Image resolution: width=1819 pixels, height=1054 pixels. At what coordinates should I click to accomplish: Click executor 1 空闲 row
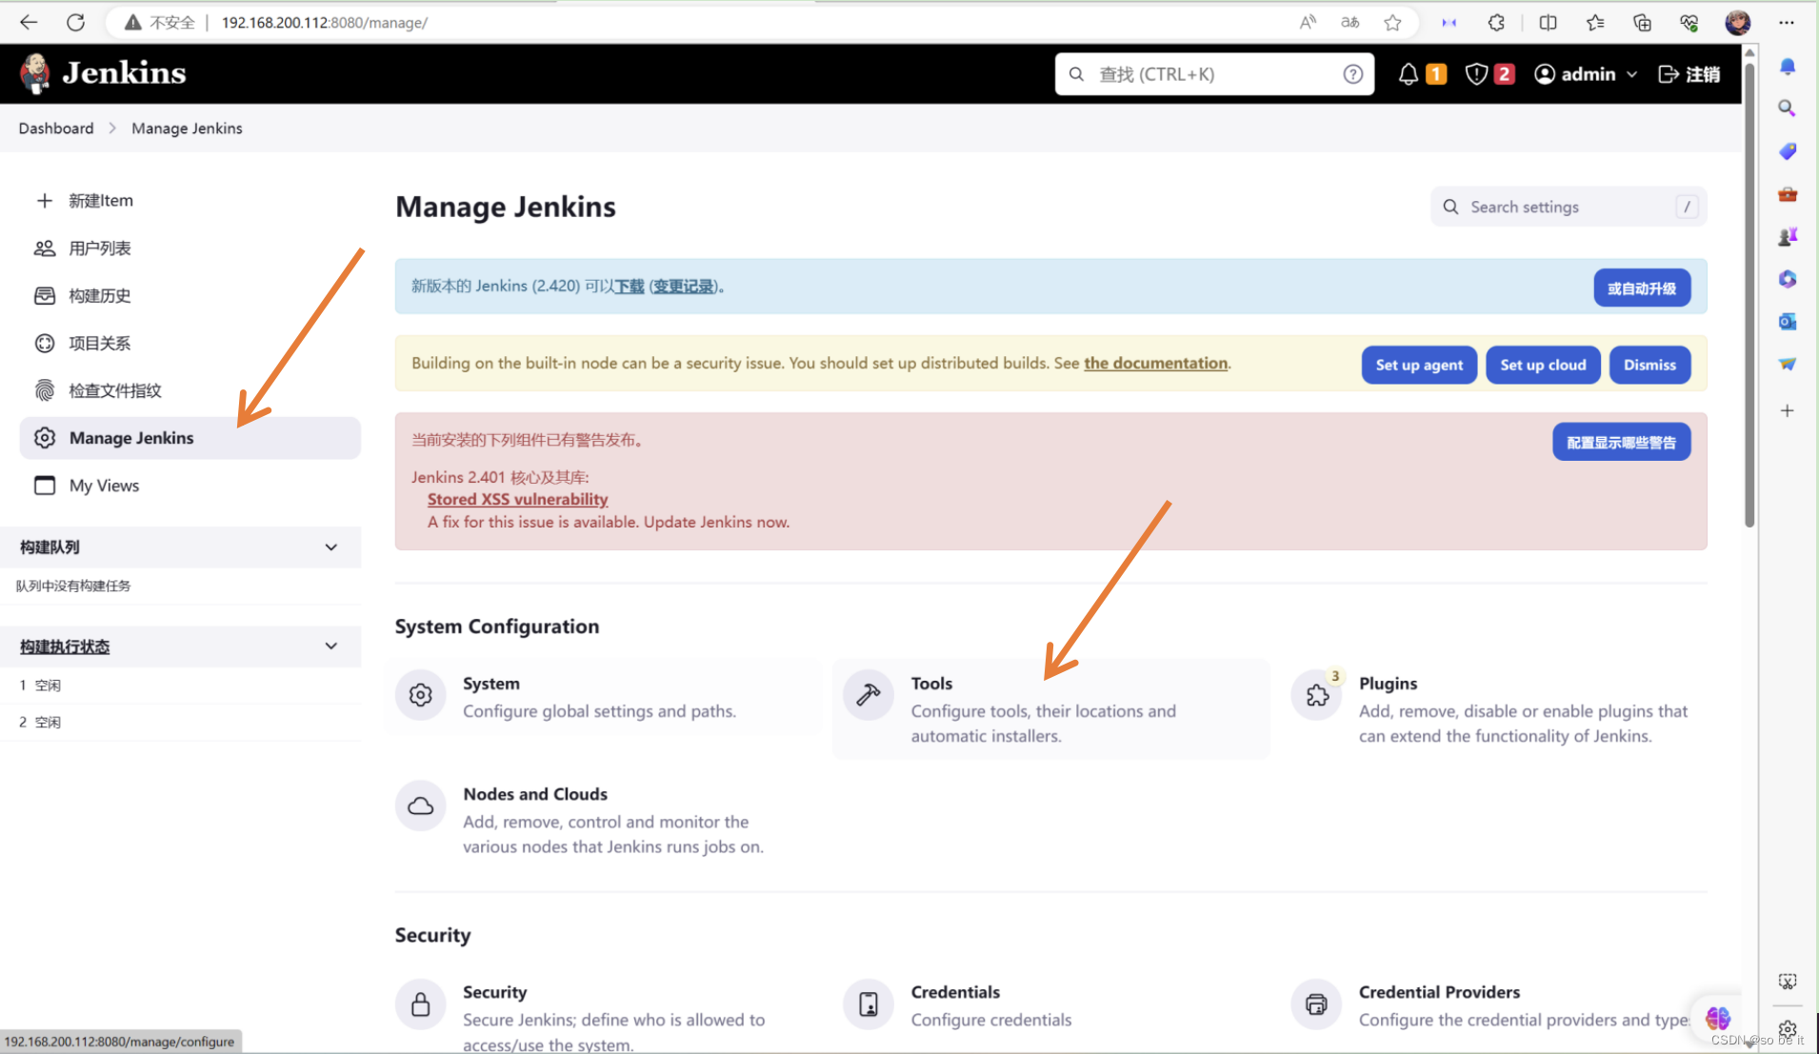point(181,685)
